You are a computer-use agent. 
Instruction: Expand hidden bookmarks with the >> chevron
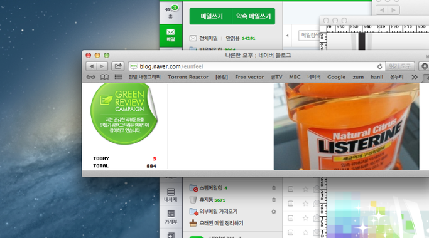tap(415, 77)
